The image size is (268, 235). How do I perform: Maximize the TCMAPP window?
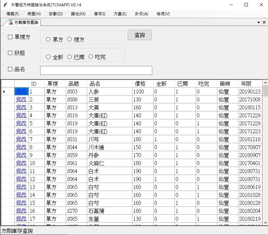point(246,5)
